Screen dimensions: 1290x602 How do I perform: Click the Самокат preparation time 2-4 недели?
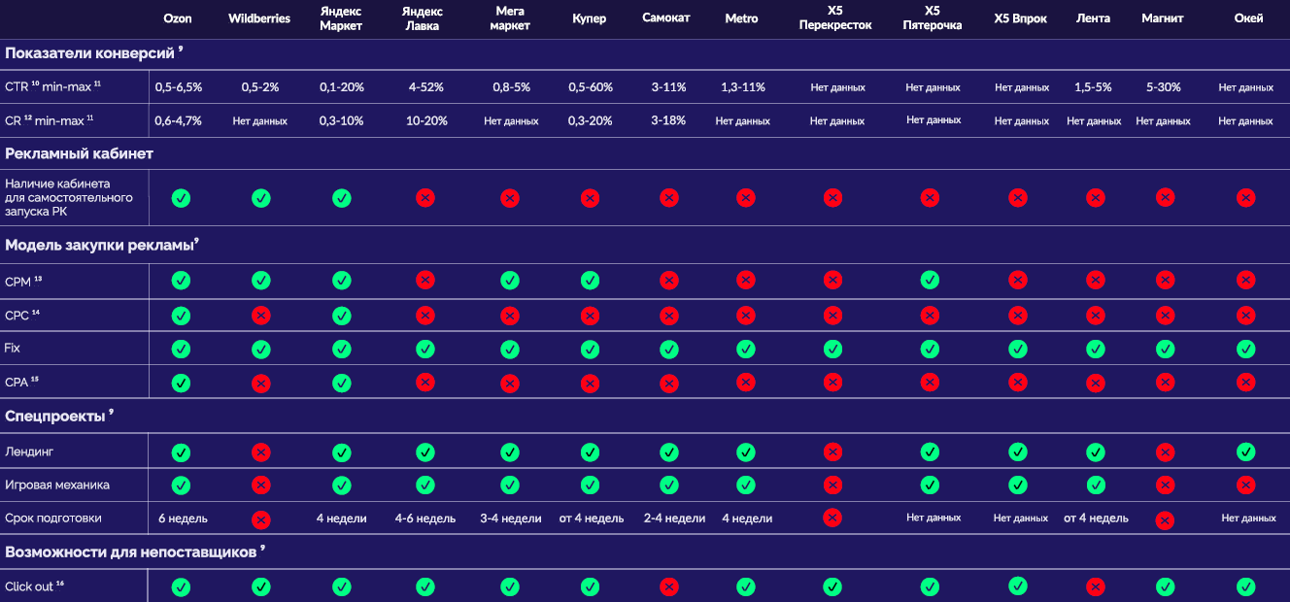(x=674, y=518)
